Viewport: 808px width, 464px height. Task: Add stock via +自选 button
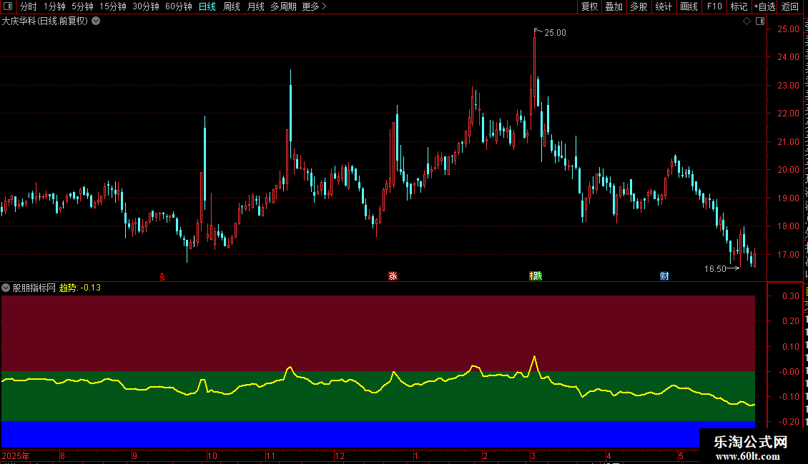(764, 6)
